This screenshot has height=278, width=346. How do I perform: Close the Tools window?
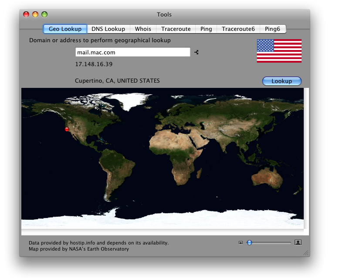pos(26,14)
